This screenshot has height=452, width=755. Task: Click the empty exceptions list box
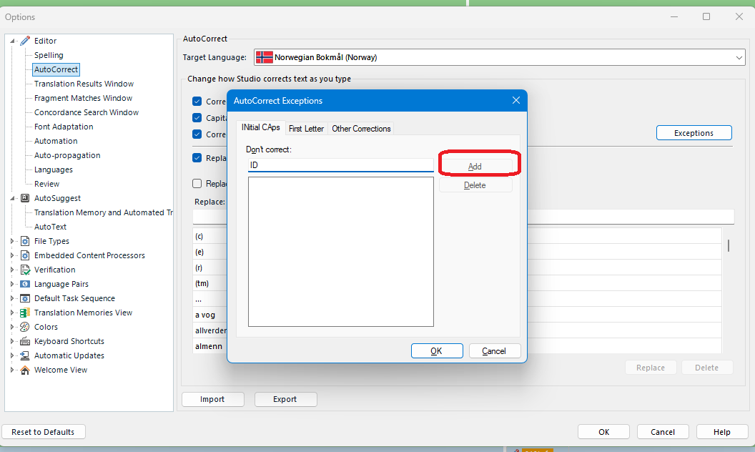click(341, 252)
